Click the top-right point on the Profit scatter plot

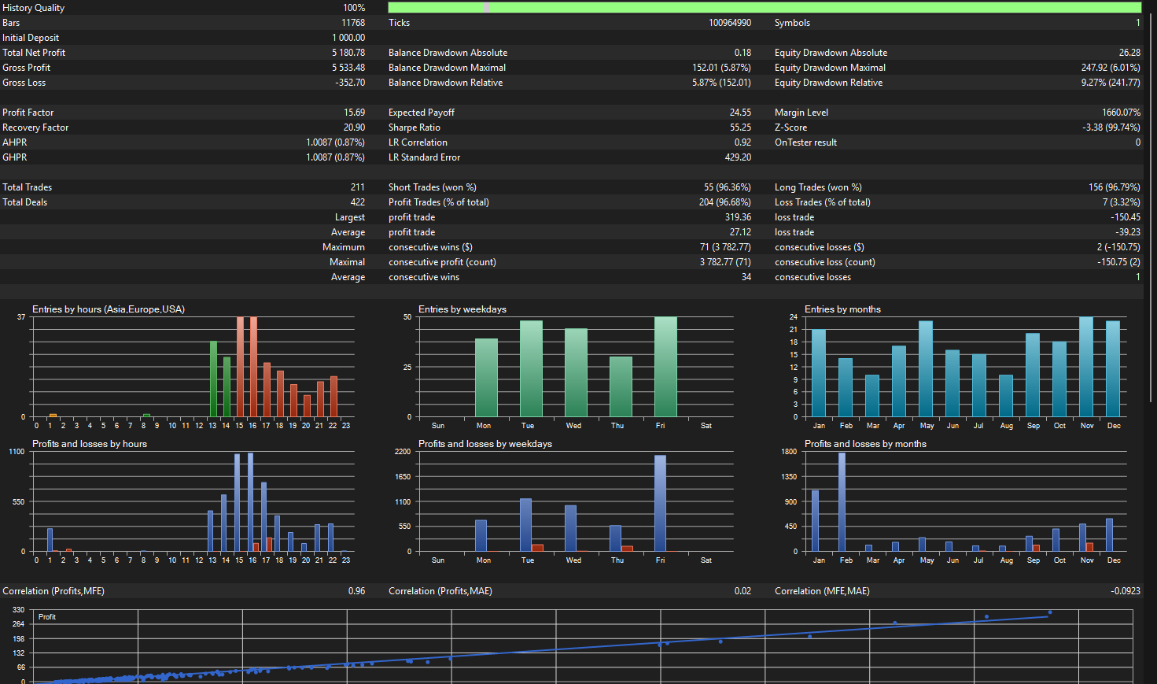pyautogui.click(x=1050, y=612)
